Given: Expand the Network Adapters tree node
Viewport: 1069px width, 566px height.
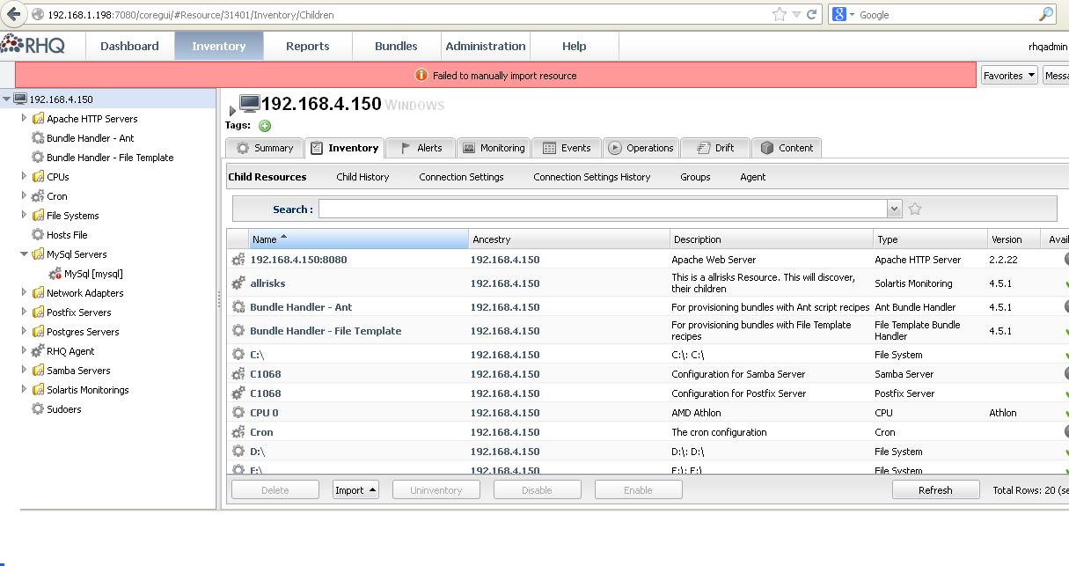Looking at the screenshot, I should [23, 292].
